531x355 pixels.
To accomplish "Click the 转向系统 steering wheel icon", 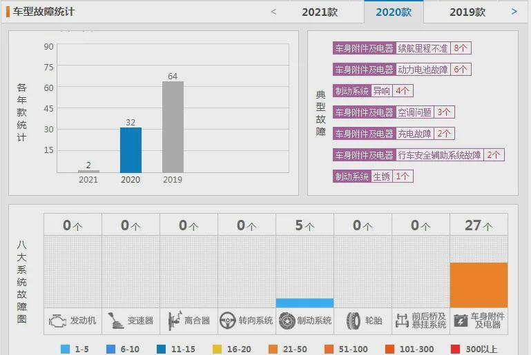I will coord(228,321).
